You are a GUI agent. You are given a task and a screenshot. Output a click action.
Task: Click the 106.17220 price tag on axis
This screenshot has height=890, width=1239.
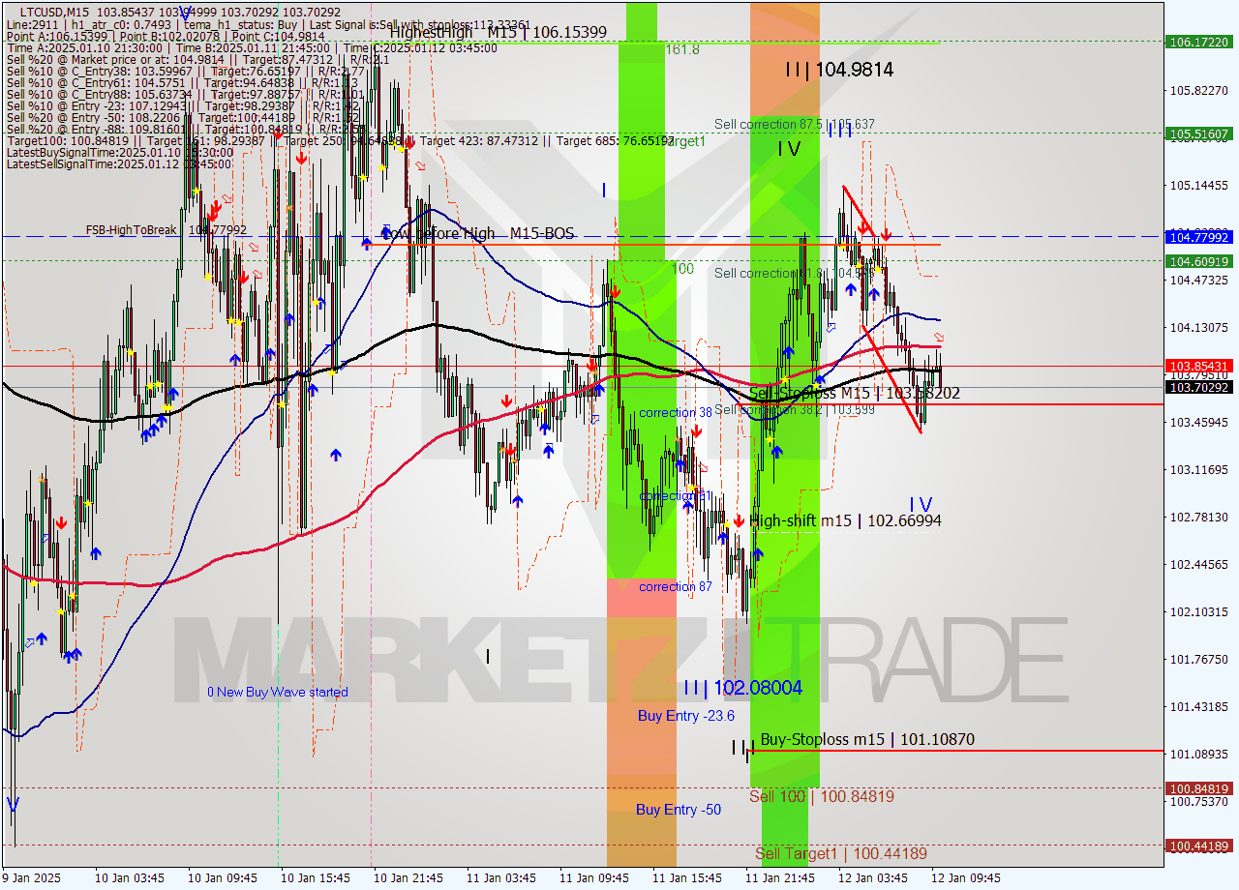(x=1199, y=42)
